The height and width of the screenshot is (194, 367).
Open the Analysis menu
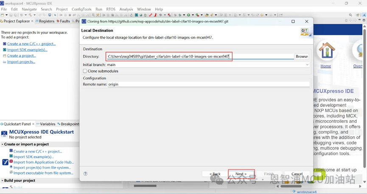coord(126,9)
